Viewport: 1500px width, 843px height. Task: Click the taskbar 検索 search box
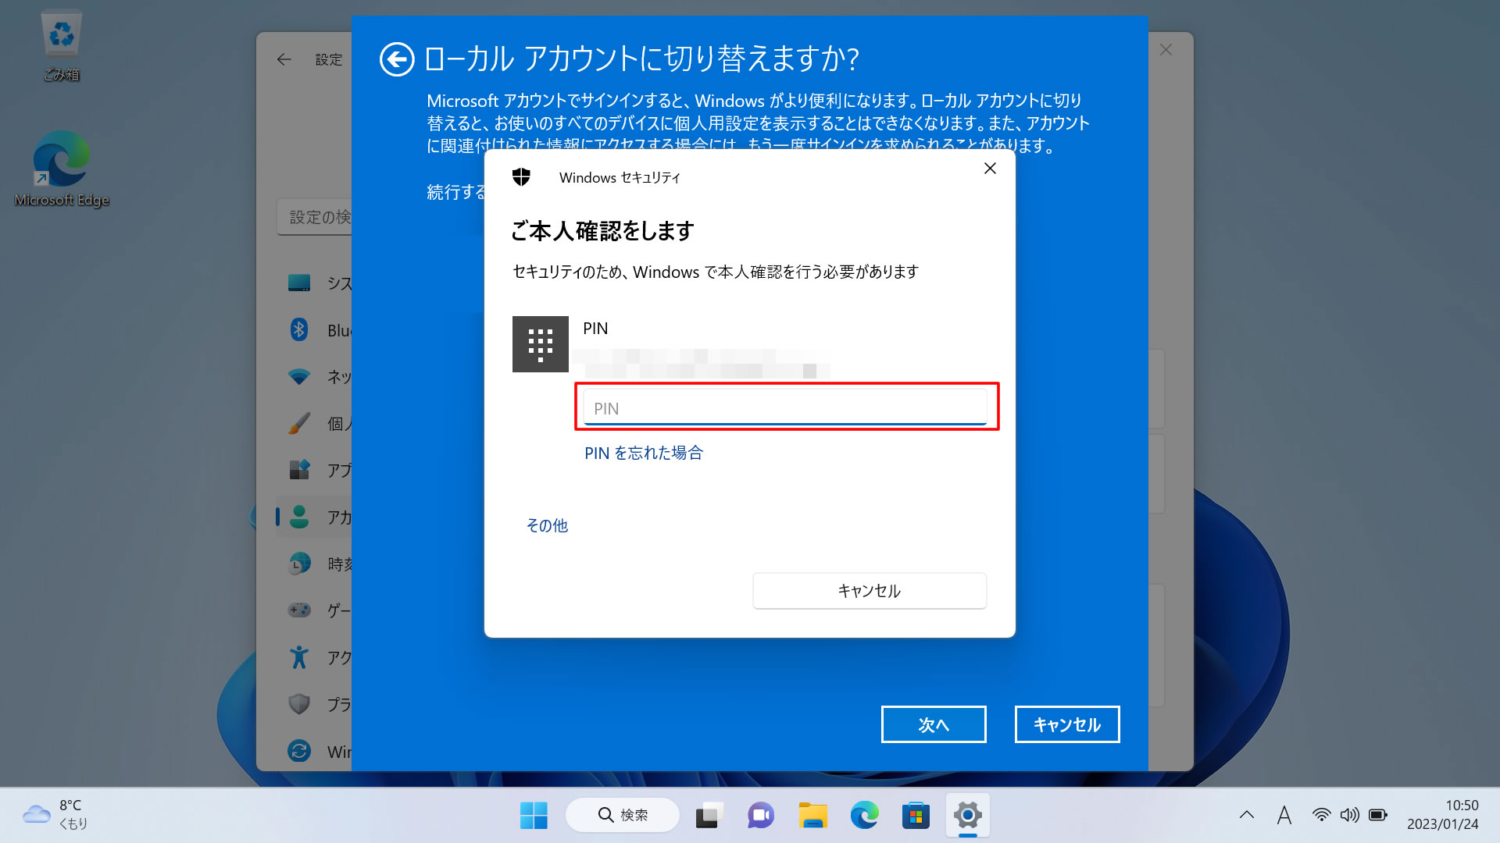point(623,816)
